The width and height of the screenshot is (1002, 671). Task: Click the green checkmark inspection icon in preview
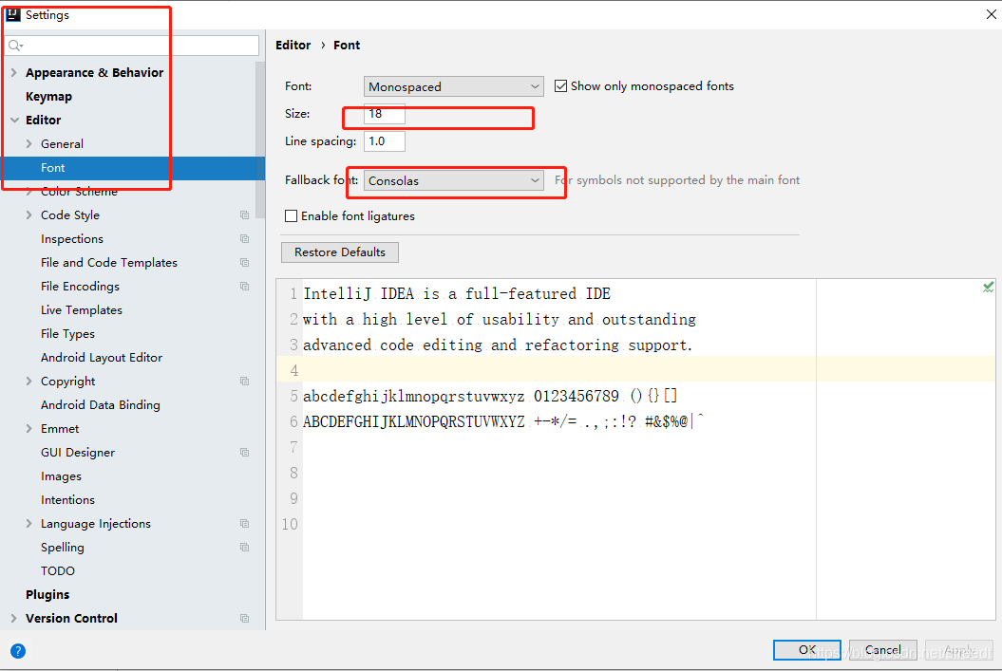tap(988, 288)
